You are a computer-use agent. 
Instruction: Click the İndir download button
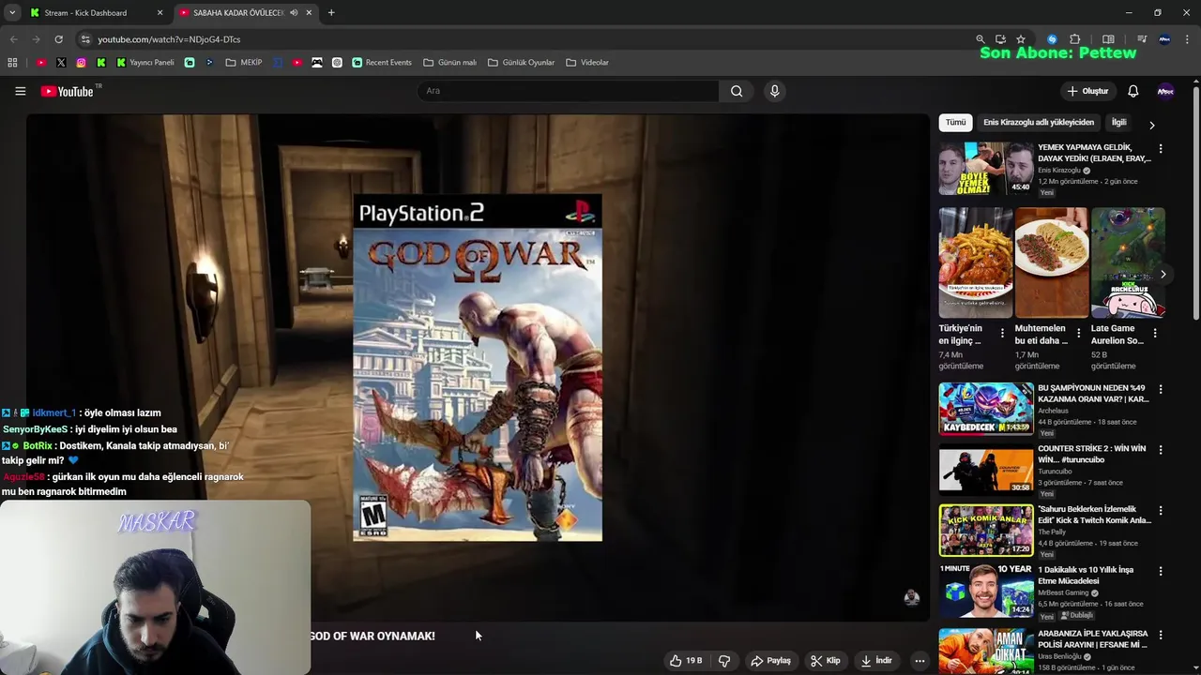point(876,661)
